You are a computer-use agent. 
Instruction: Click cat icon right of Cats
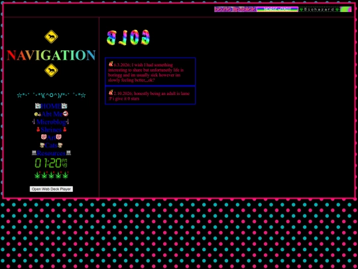tap(60, 145)
